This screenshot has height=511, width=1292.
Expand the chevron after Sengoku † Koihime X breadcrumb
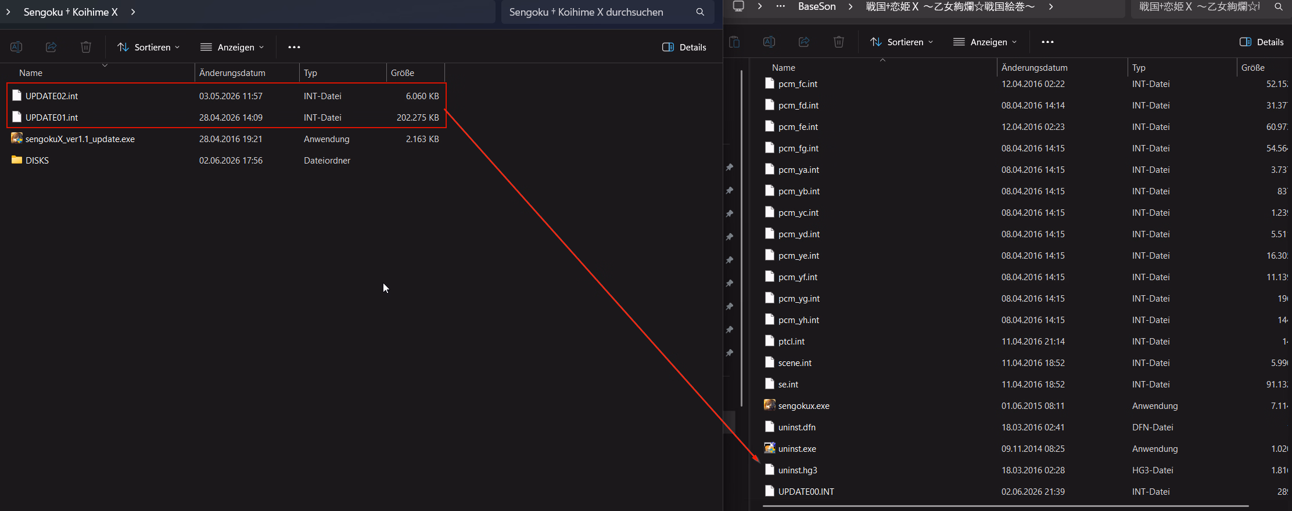pos(133,12)
